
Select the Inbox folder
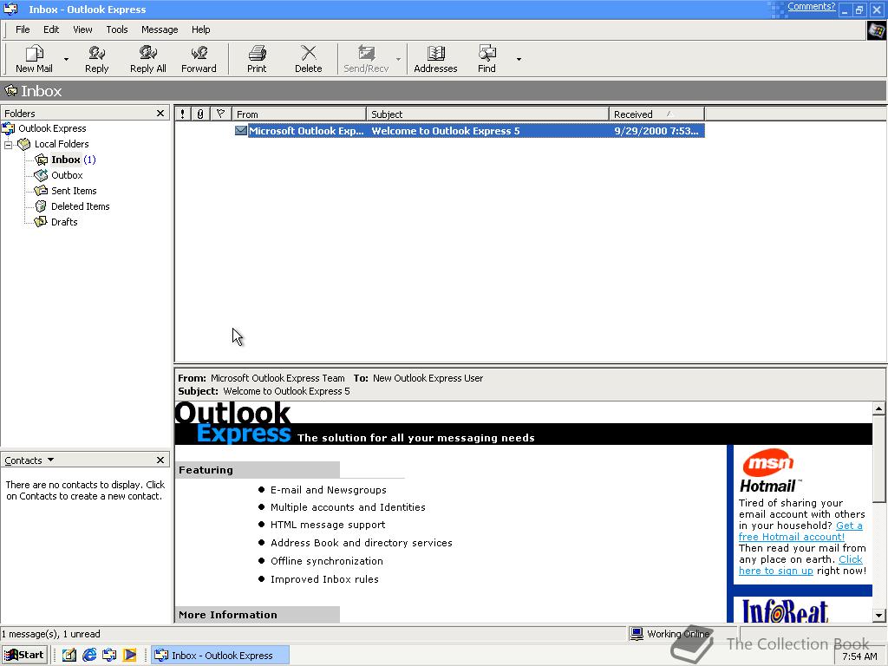tap(66, 160)
